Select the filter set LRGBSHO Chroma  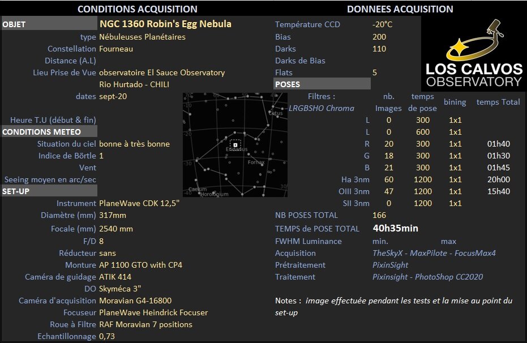(x=322, y=108)
